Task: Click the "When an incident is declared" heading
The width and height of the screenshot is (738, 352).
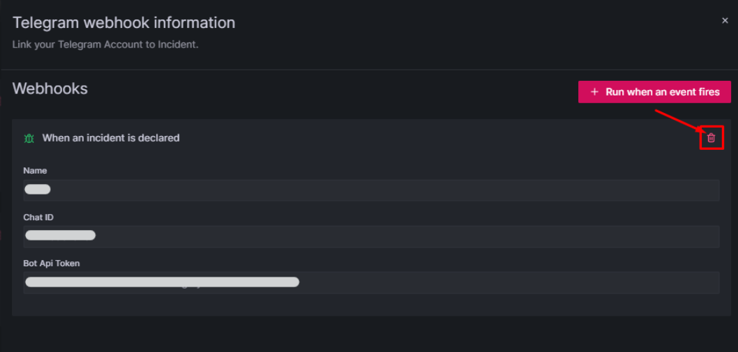Action: 111,138
